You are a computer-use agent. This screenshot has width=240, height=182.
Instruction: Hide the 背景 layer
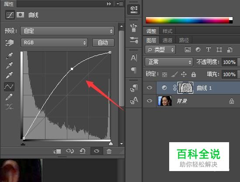150,101
